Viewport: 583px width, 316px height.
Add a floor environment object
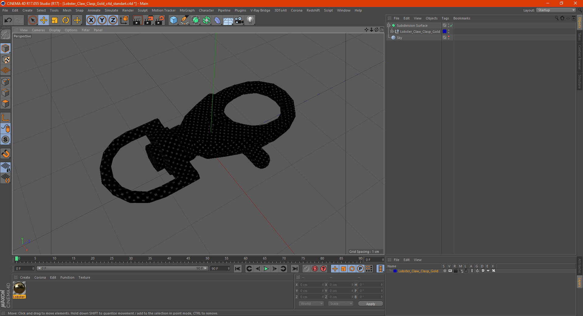(x=228, y=20)
